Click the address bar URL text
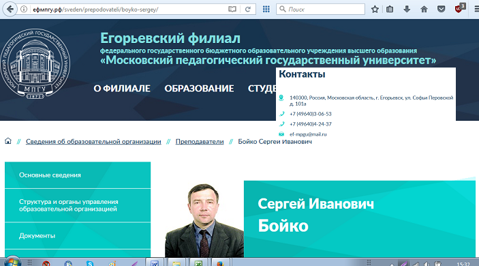Viewport: 479px width, 266px height. tap(95, 10)
